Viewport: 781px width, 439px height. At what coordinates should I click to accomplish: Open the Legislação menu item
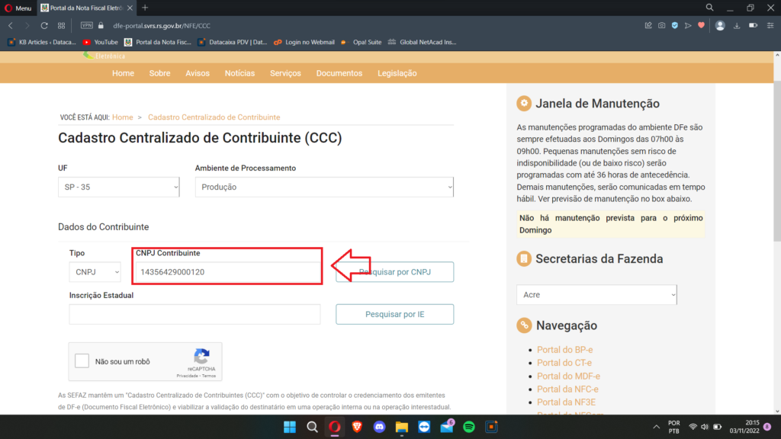397,73
